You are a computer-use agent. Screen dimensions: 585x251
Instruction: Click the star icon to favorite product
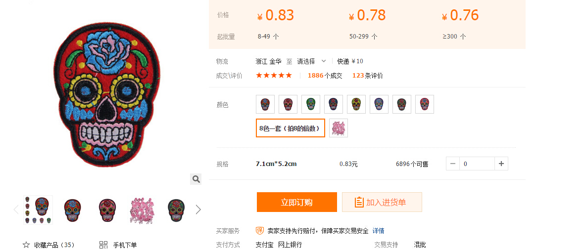26,245
